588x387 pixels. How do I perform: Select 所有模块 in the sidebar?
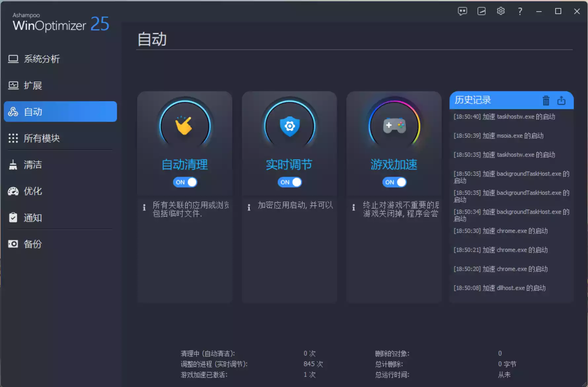[x=41, y=138]
